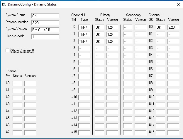Image resolution: width=183 pixels, height=139 pixels.
Task: Click OC #15 Version field
Action: (173, 133)
